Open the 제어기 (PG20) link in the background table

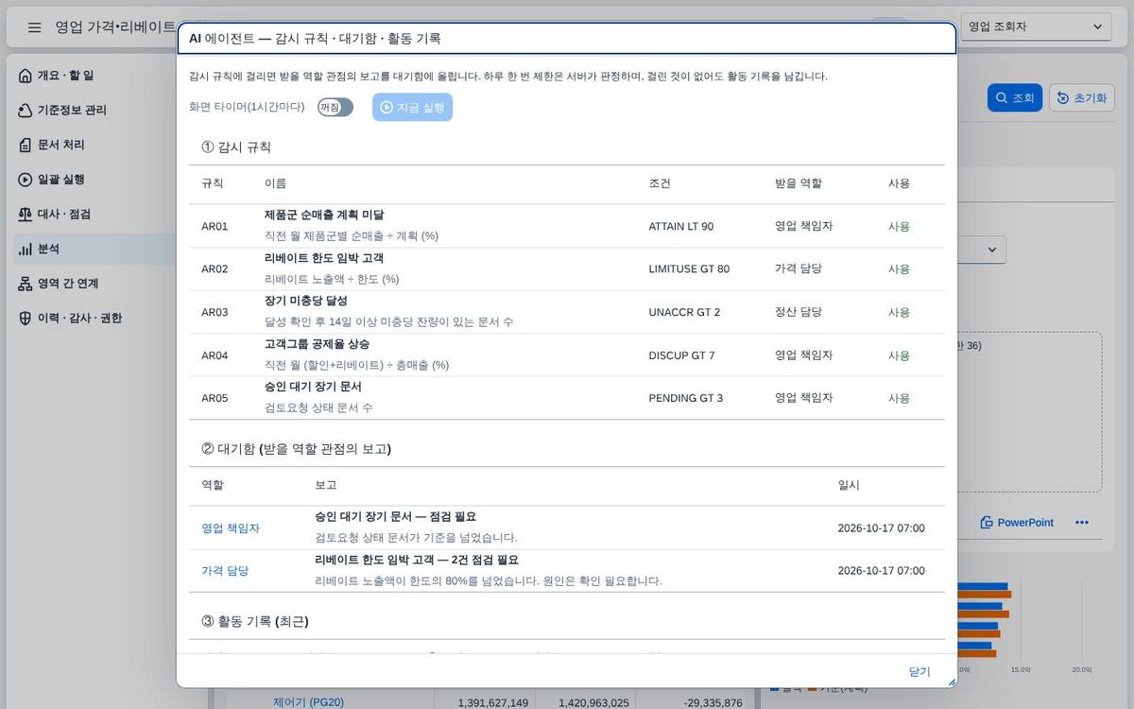[x=308, y=702]
